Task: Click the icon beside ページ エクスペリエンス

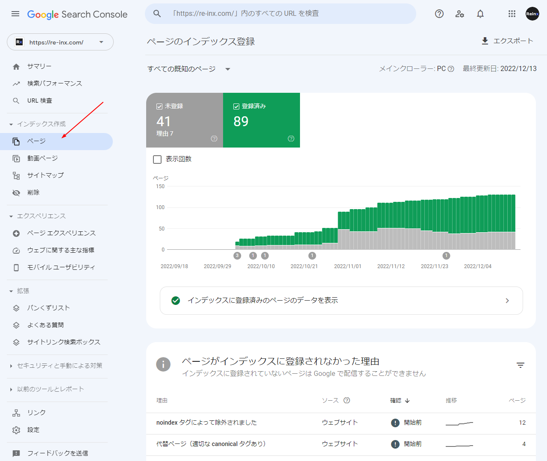Action: [16, 233]
